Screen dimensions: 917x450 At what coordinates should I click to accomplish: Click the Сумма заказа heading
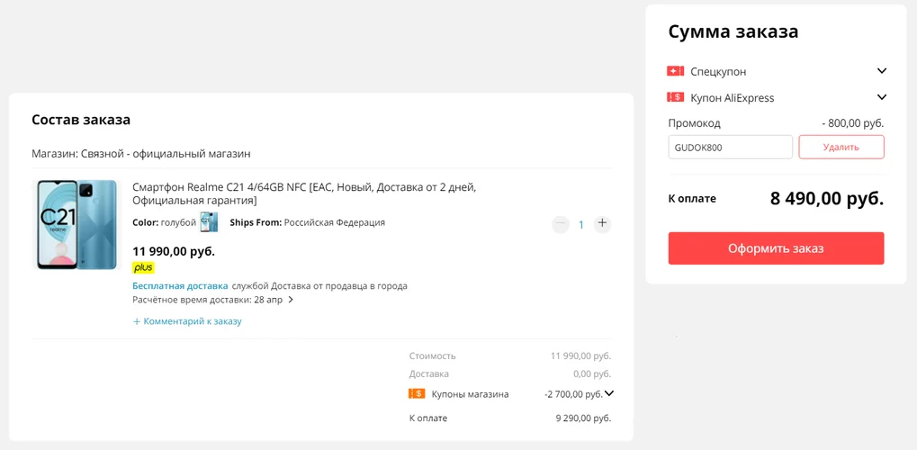tap(733, 31)
